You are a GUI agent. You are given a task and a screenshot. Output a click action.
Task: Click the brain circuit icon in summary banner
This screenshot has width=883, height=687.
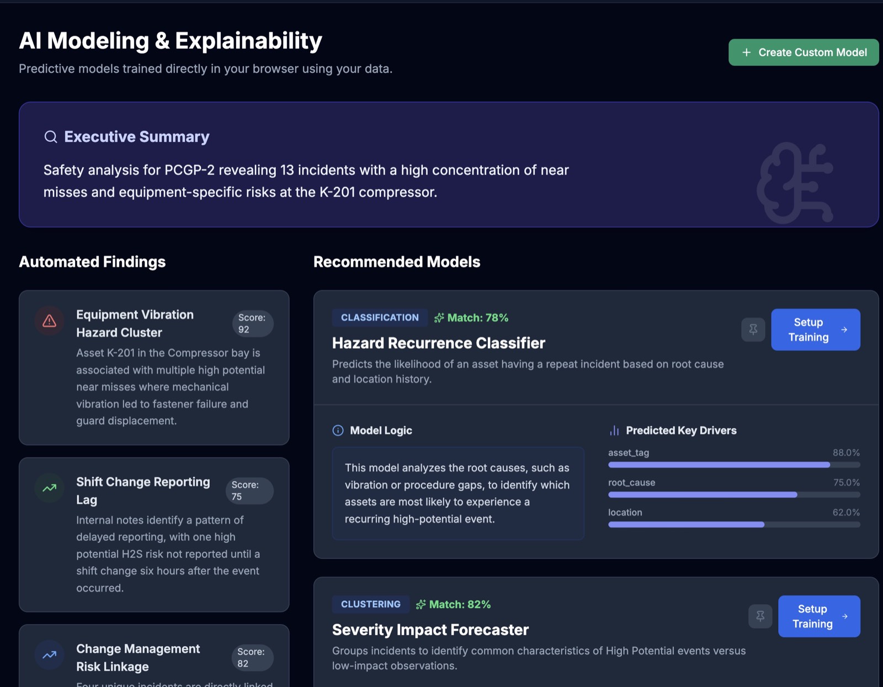(x=795, y=183)
